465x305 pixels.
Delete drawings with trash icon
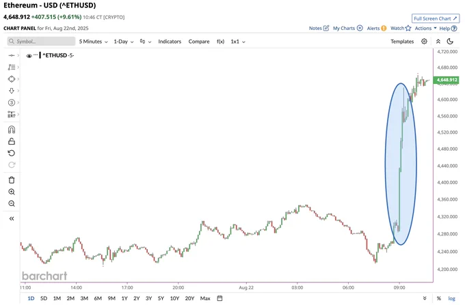point(11,180)
